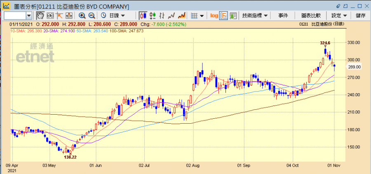This screenshot has height=174, width=371.
Task: Click the 儲存 save button
Action: (360, 15)
